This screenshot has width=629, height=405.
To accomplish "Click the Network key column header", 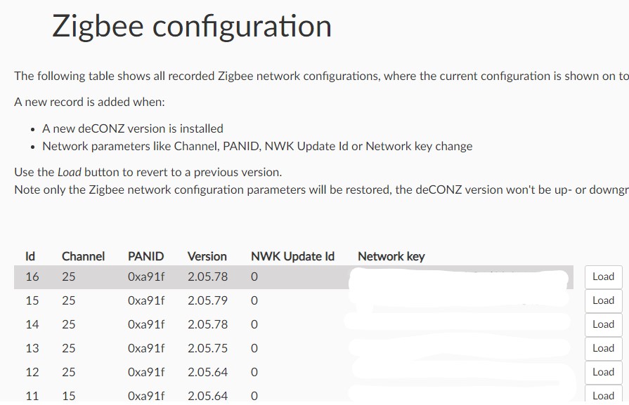I will point(391,256).
